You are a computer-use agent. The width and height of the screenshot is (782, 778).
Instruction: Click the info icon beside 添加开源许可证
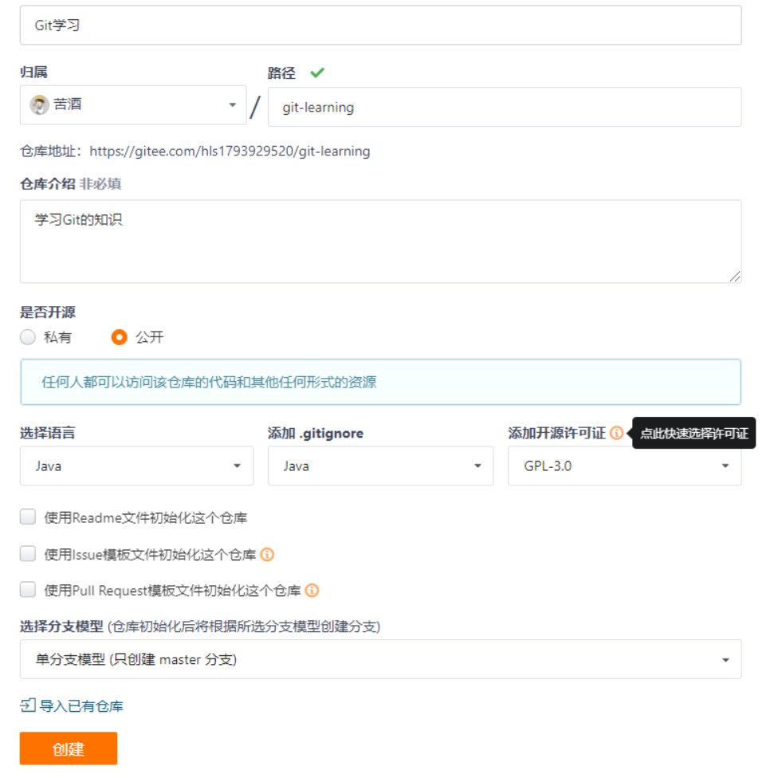616,433
